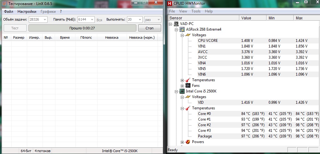320x154 pixels.
Task: Collapse the ASRock Voltages group
Action: (x=182, y=35)
